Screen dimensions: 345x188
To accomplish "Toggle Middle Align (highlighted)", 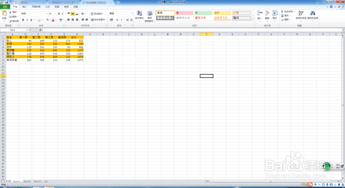I will (72, 14).
